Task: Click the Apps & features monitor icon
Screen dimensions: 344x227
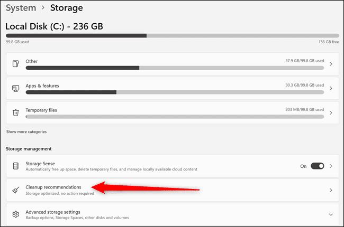Action: 15,88
